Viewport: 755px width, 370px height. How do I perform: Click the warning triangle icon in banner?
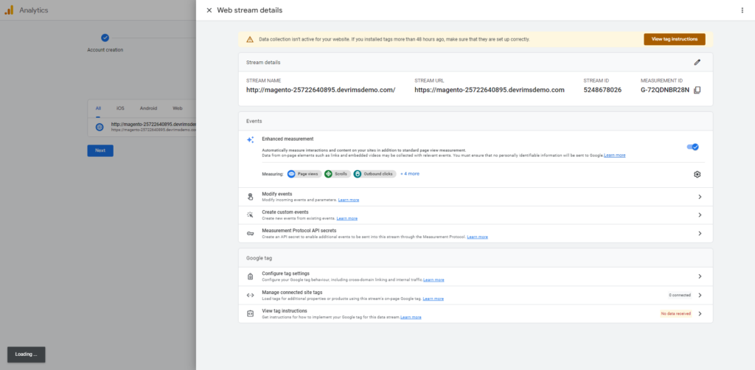[x=249, y=40]
